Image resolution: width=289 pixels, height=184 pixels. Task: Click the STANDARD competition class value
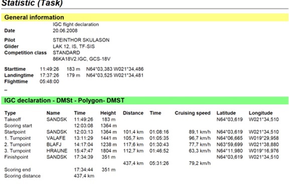point(66,53)
